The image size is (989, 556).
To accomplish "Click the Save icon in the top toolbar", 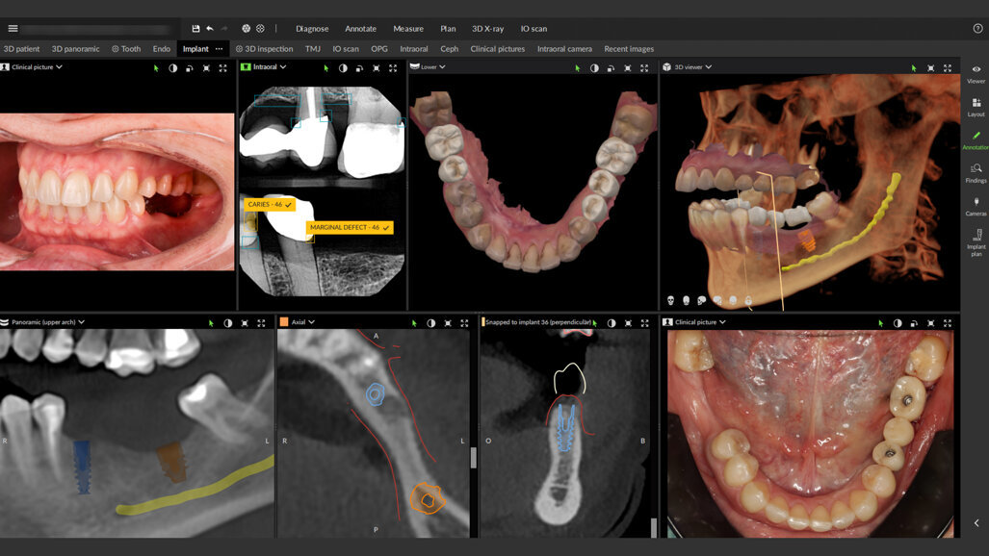I will pyautogui.click(x=196, y=28).
